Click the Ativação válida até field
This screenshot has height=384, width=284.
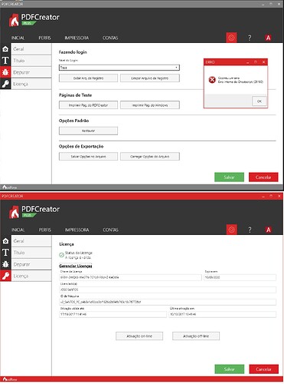[113, 314]
